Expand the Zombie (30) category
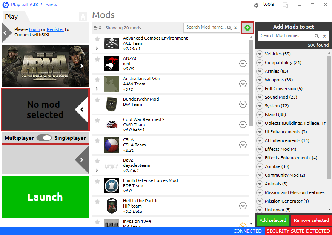This screenshot has width=332, height=235. pos(260,166)
